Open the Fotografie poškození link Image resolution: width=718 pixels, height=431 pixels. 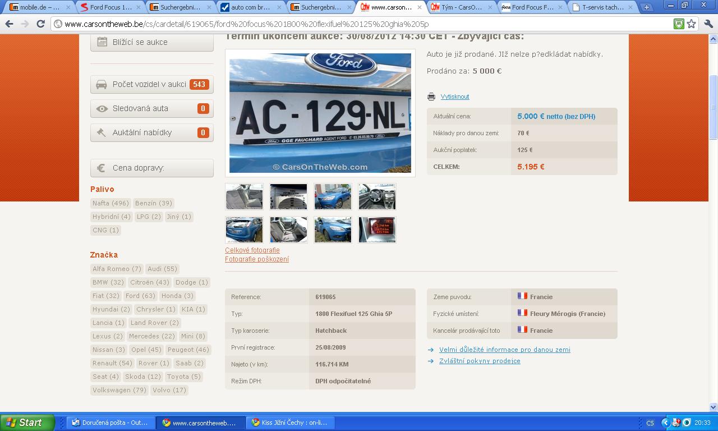pyautogui.click(x=257, y=259)
